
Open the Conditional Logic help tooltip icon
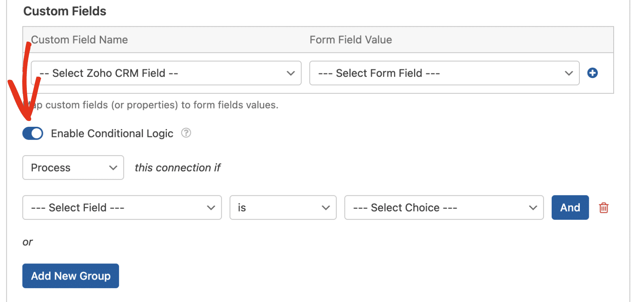[186, 133]
